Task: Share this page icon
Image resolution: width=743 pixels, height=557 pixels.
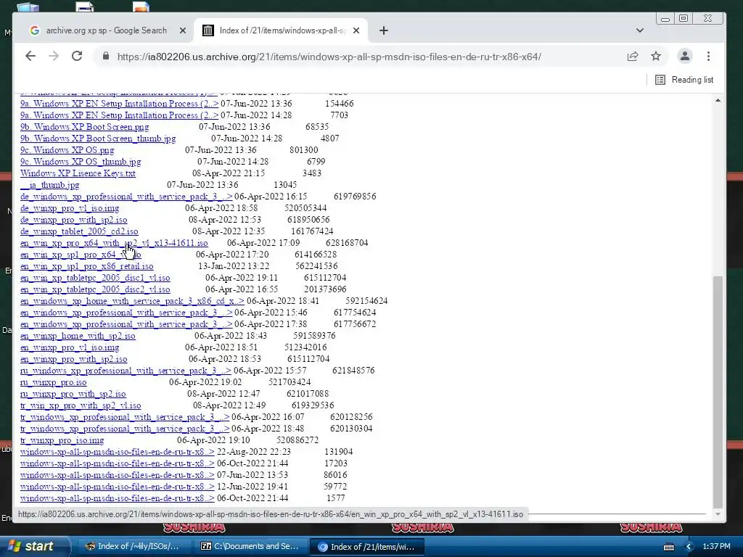Action: coord(633,57)
